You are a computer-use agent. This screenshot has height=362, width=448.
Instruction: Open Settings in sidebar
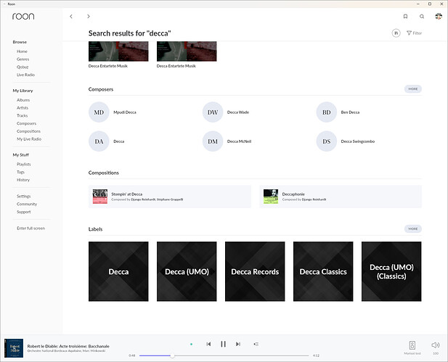(x=23, y=196)
